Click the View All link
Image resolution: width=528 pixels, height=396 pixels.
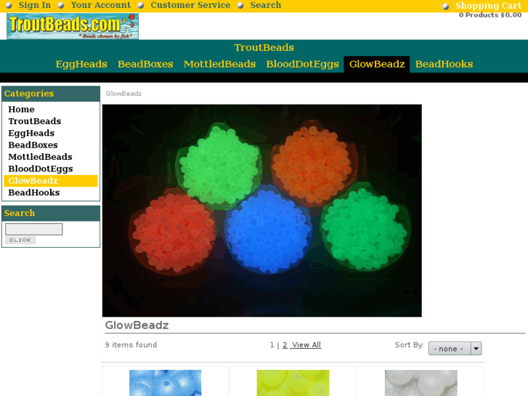tap(306, 344)
